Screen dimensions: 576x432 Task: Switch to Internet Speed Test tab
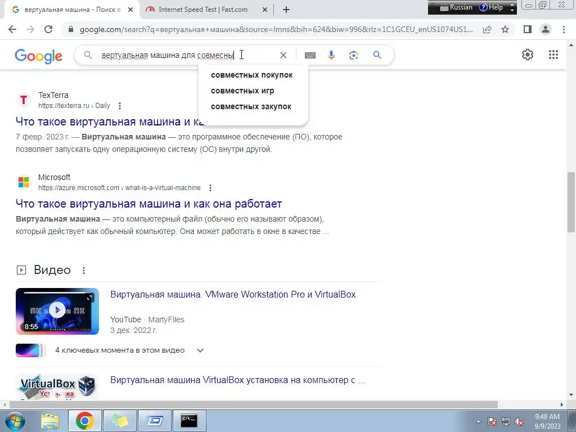click(203, 10)
